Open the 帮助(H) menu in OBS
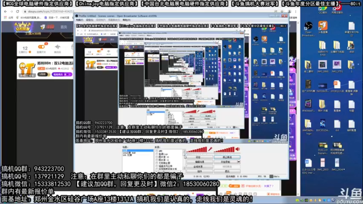363x204 pixels. coord(127,20)
